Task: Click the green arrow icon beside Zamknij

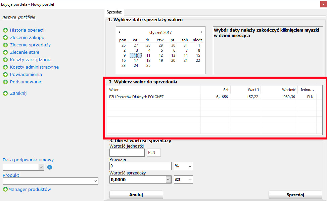Action: pos(5,93)
